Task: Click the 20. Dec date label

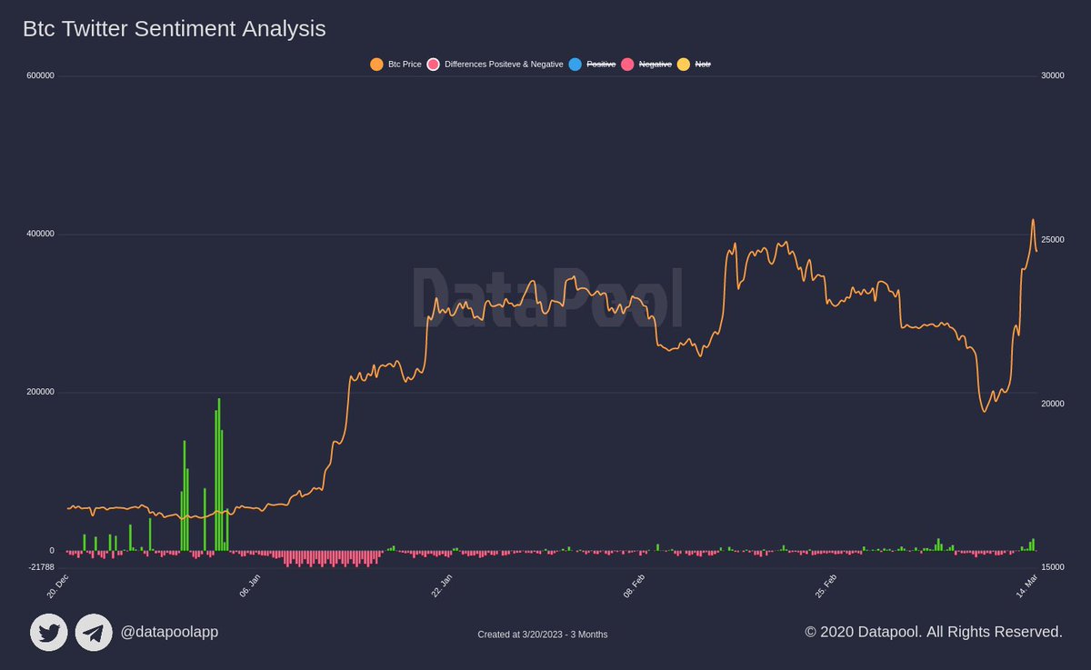Action: pos(58,586)
